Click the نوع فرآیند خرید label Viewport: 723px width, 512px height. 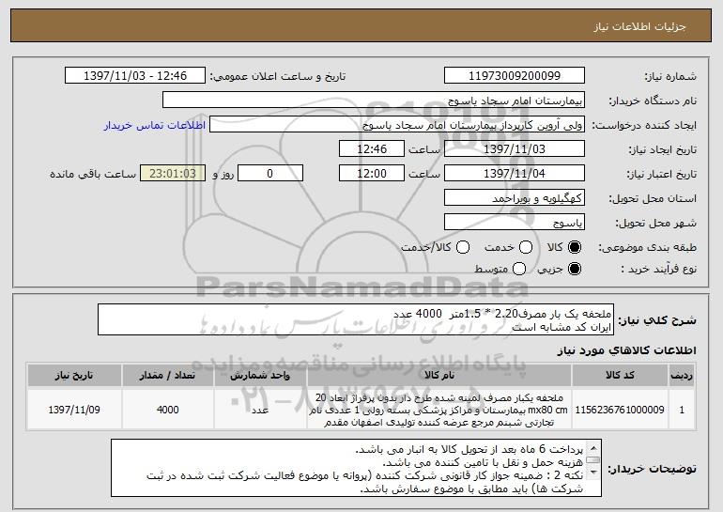(x=659, y=269)
